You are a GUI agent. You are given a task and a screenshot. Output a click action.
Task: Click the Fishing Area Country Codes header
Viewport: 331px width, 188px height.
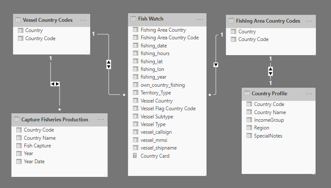tap(268, 21)
